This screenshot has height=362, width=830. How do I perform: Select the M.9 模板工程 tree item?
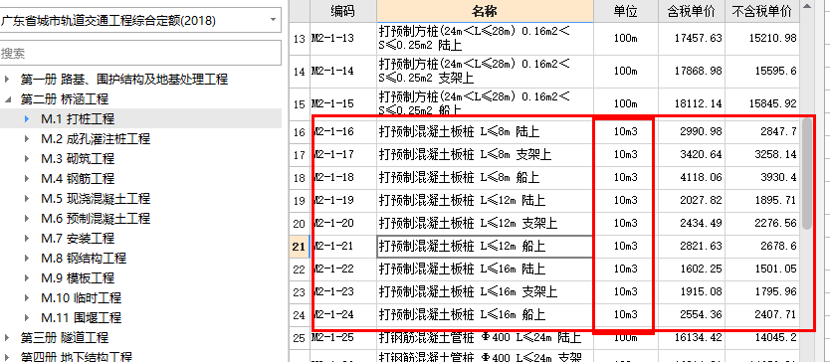click(78, 277)
